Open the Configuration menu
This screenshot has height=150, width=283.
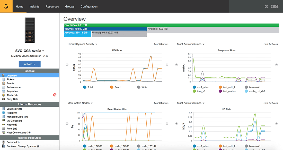(x=89, y=6)
